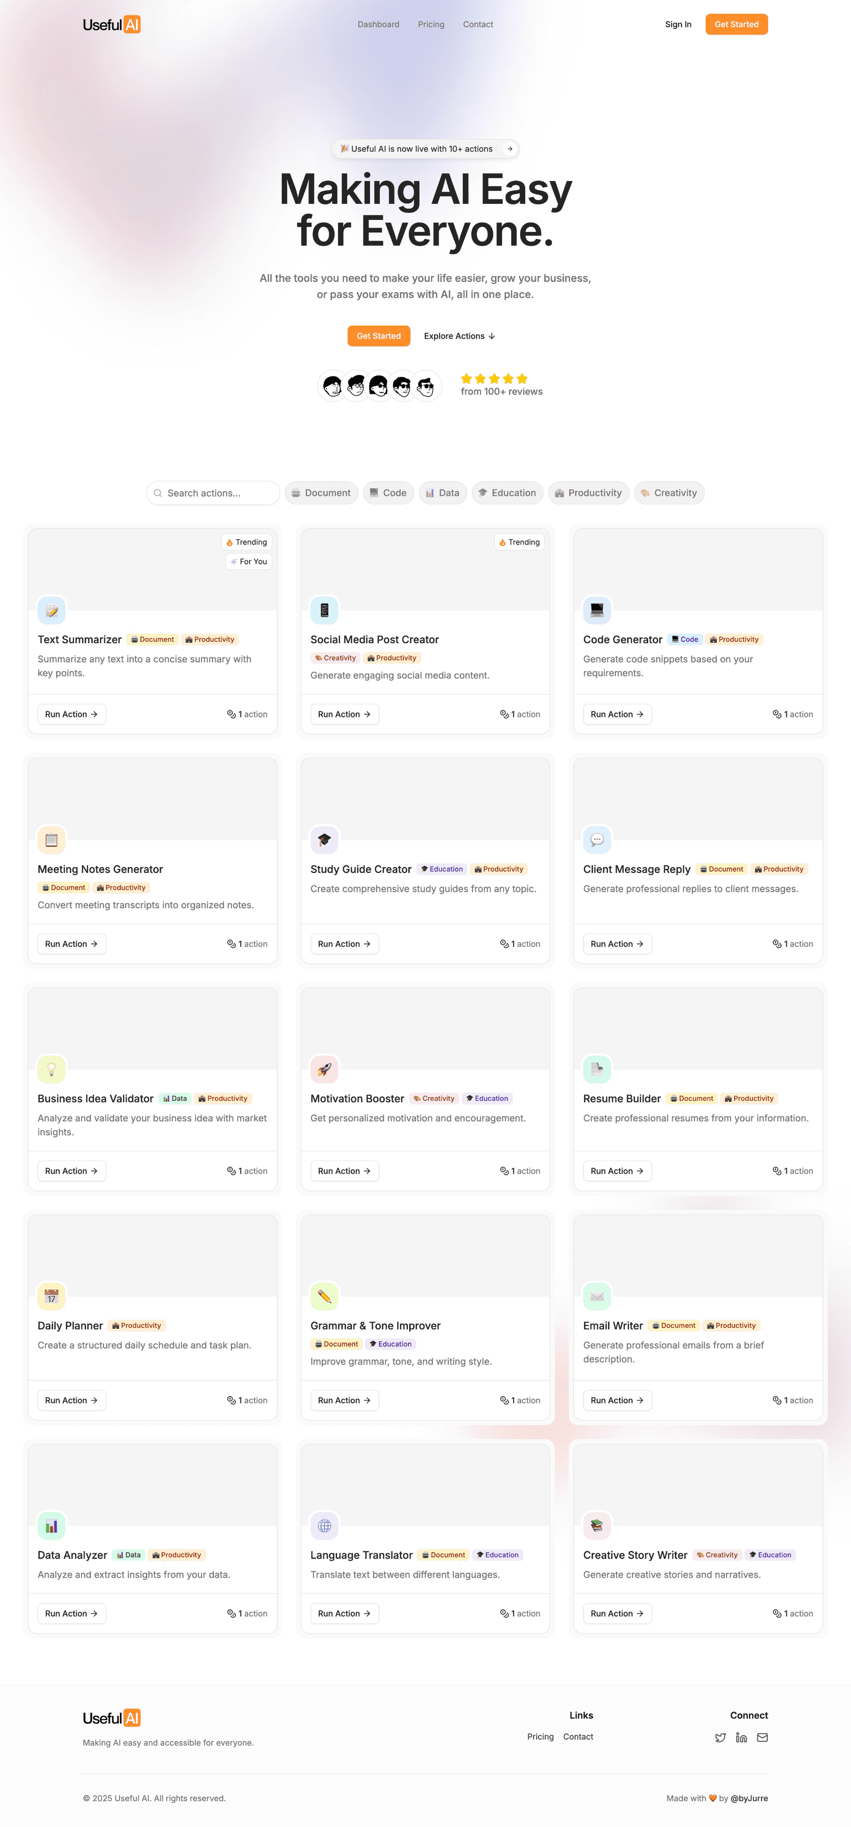The image size is (851, 1827).
Task: Run Action for Social Media Post Creator
Action: coord(345,714)
